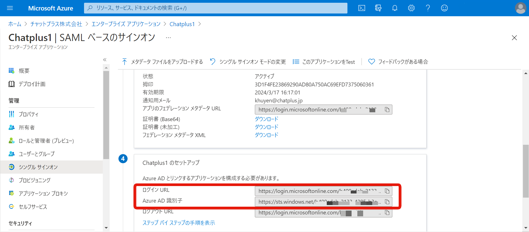Select the thumbprint value 3D1F4FE2...
This screenshot has height=232, width=529.
(x=314, y=84)
